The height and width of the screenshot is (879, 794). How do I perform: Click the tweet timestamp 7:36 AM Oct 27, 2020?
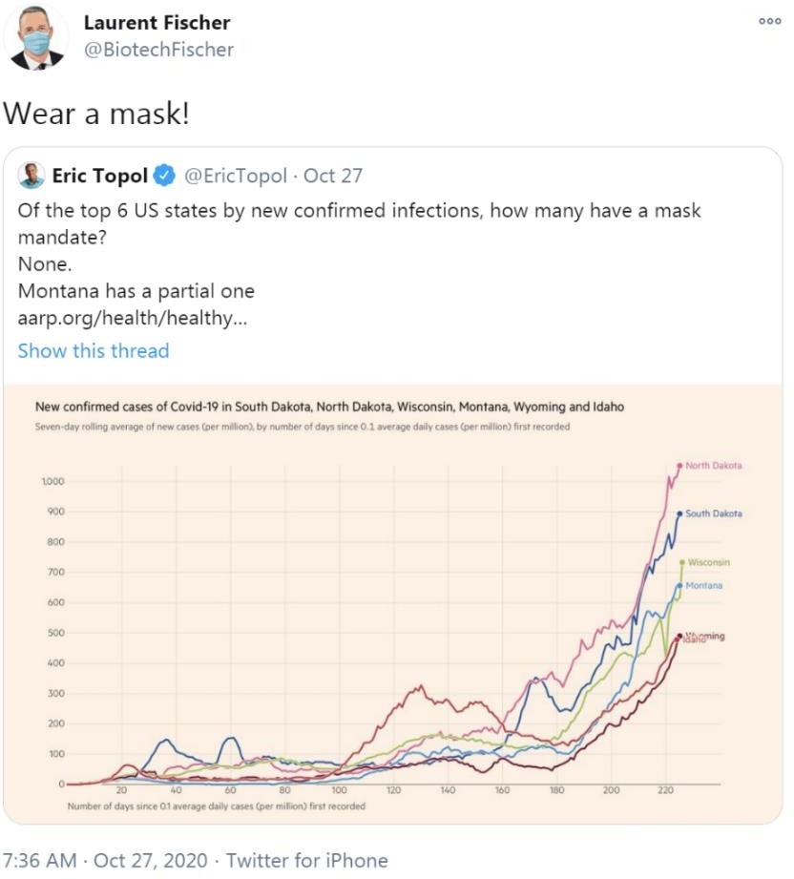click(x=105, y=860)
